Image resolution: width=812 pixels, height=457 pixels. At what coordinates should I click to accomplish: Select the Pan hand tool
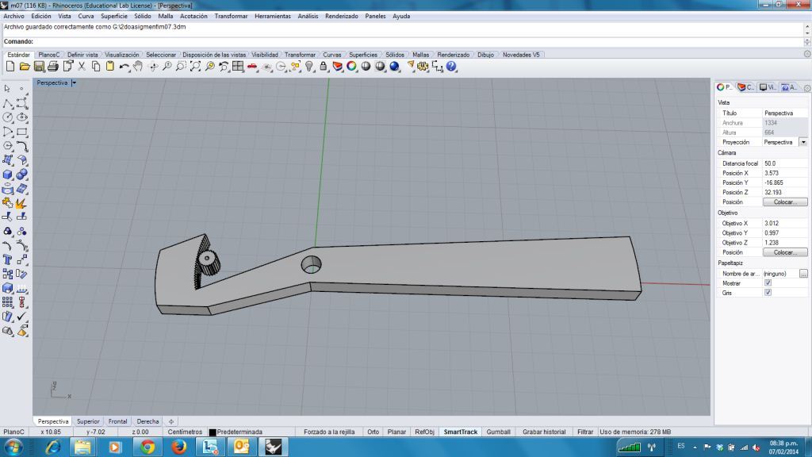click(138, 67)
